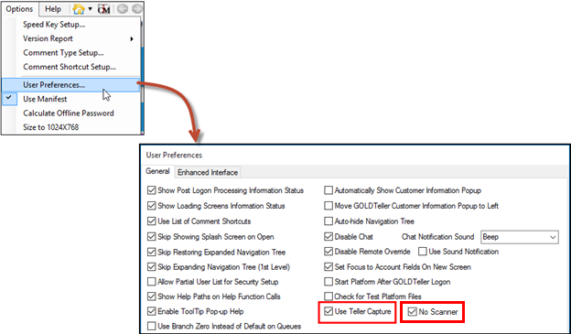Open the Options menu
Viewport: 571px width, 334px height.
(x=19, y=9)
